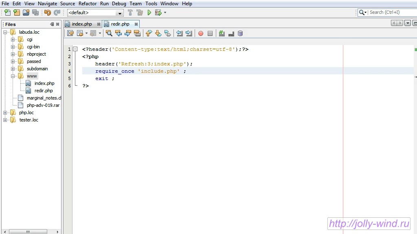Screen dimensions: 417x234
Task: Click the Save All icon
Action: 35,13
